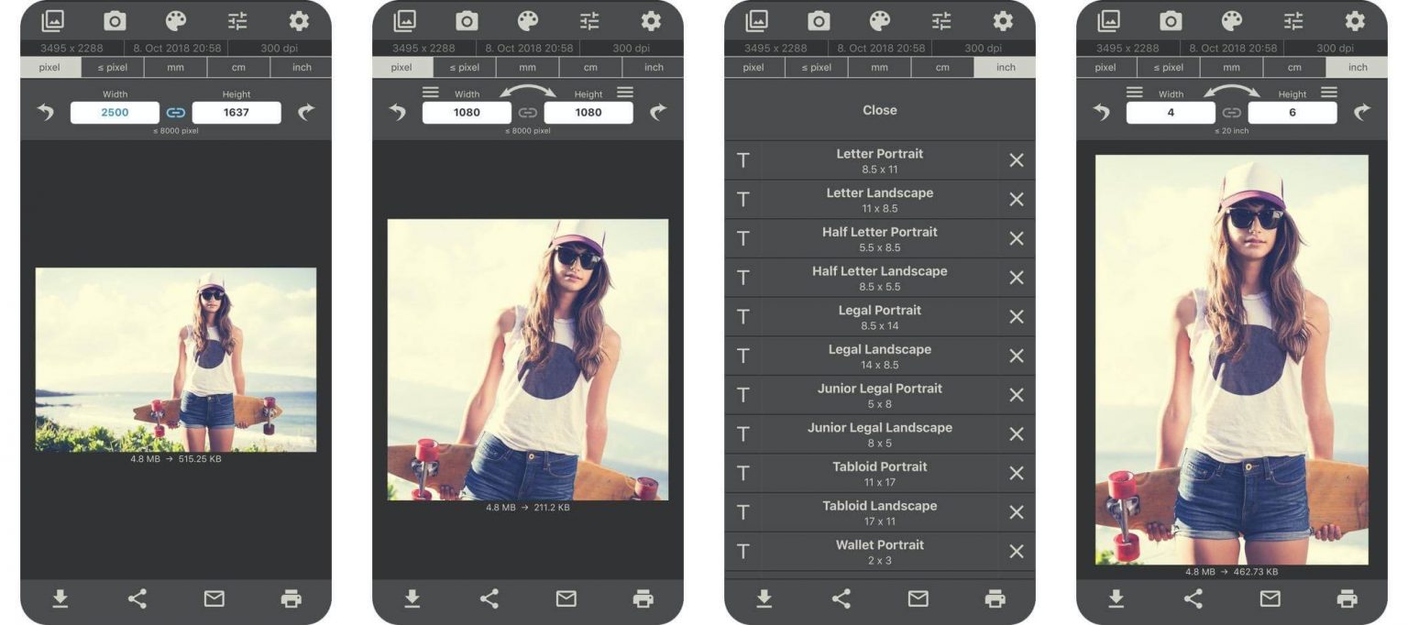
Task: Remove the Wallet Portrait preset
Action: point(1016,551)
